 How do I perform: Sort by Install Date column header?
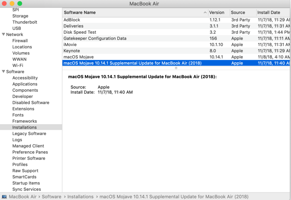(273, 13)
